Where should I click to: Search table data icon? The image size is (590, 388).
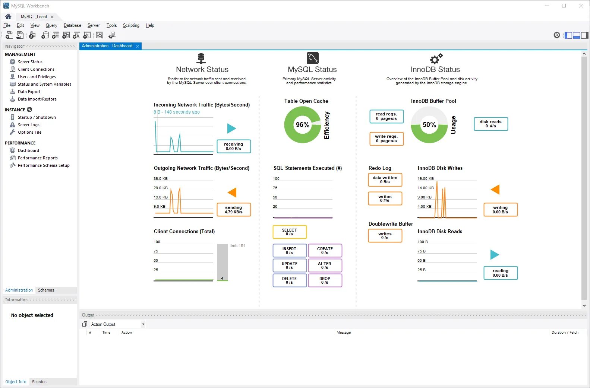pyautogui.click(x=100, y=35)
